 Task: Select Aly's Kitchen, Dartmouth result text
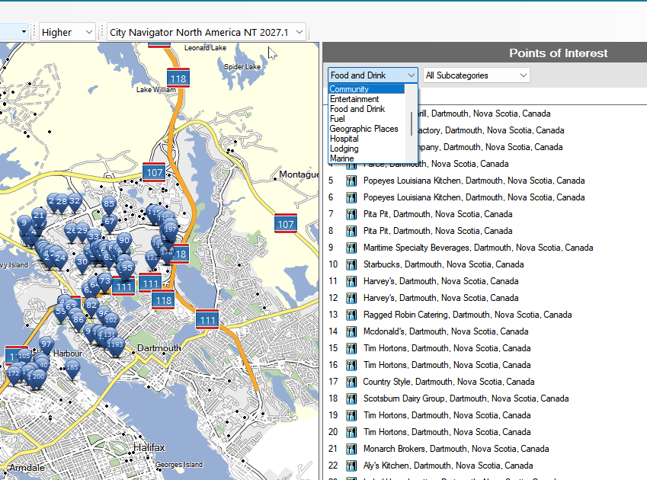pyautogui.click(x=448, y=466)
